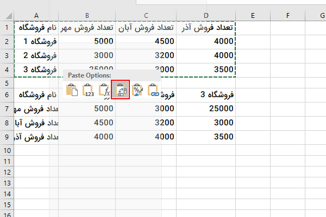Click empty cell A12
This screenshot has width=326, height=217.
click(36, 172)
